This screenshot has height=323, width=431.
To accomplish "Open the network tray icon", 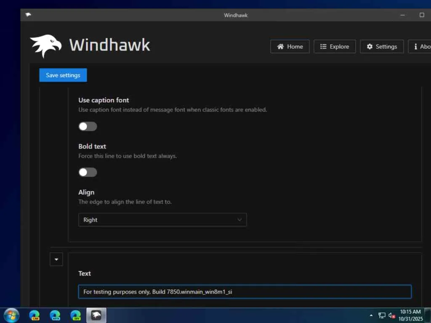I will 382,315.
